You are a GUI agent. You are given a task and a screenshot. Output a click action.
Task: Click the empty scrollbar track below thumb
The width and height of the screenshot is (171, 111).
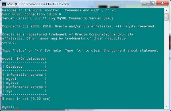coord(166,62)
